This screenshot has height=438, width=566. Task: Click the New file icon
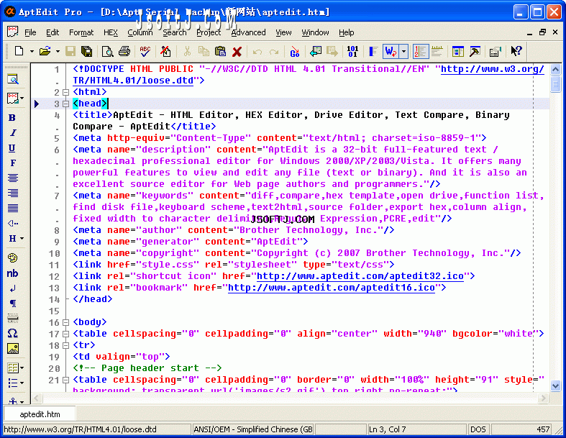coord(19,51)
